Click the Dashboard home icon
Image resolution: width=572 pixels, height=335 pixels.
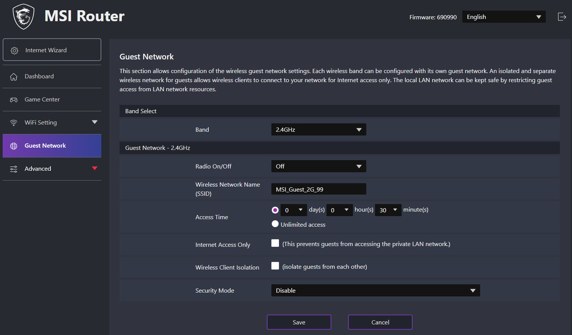[14, 77]
